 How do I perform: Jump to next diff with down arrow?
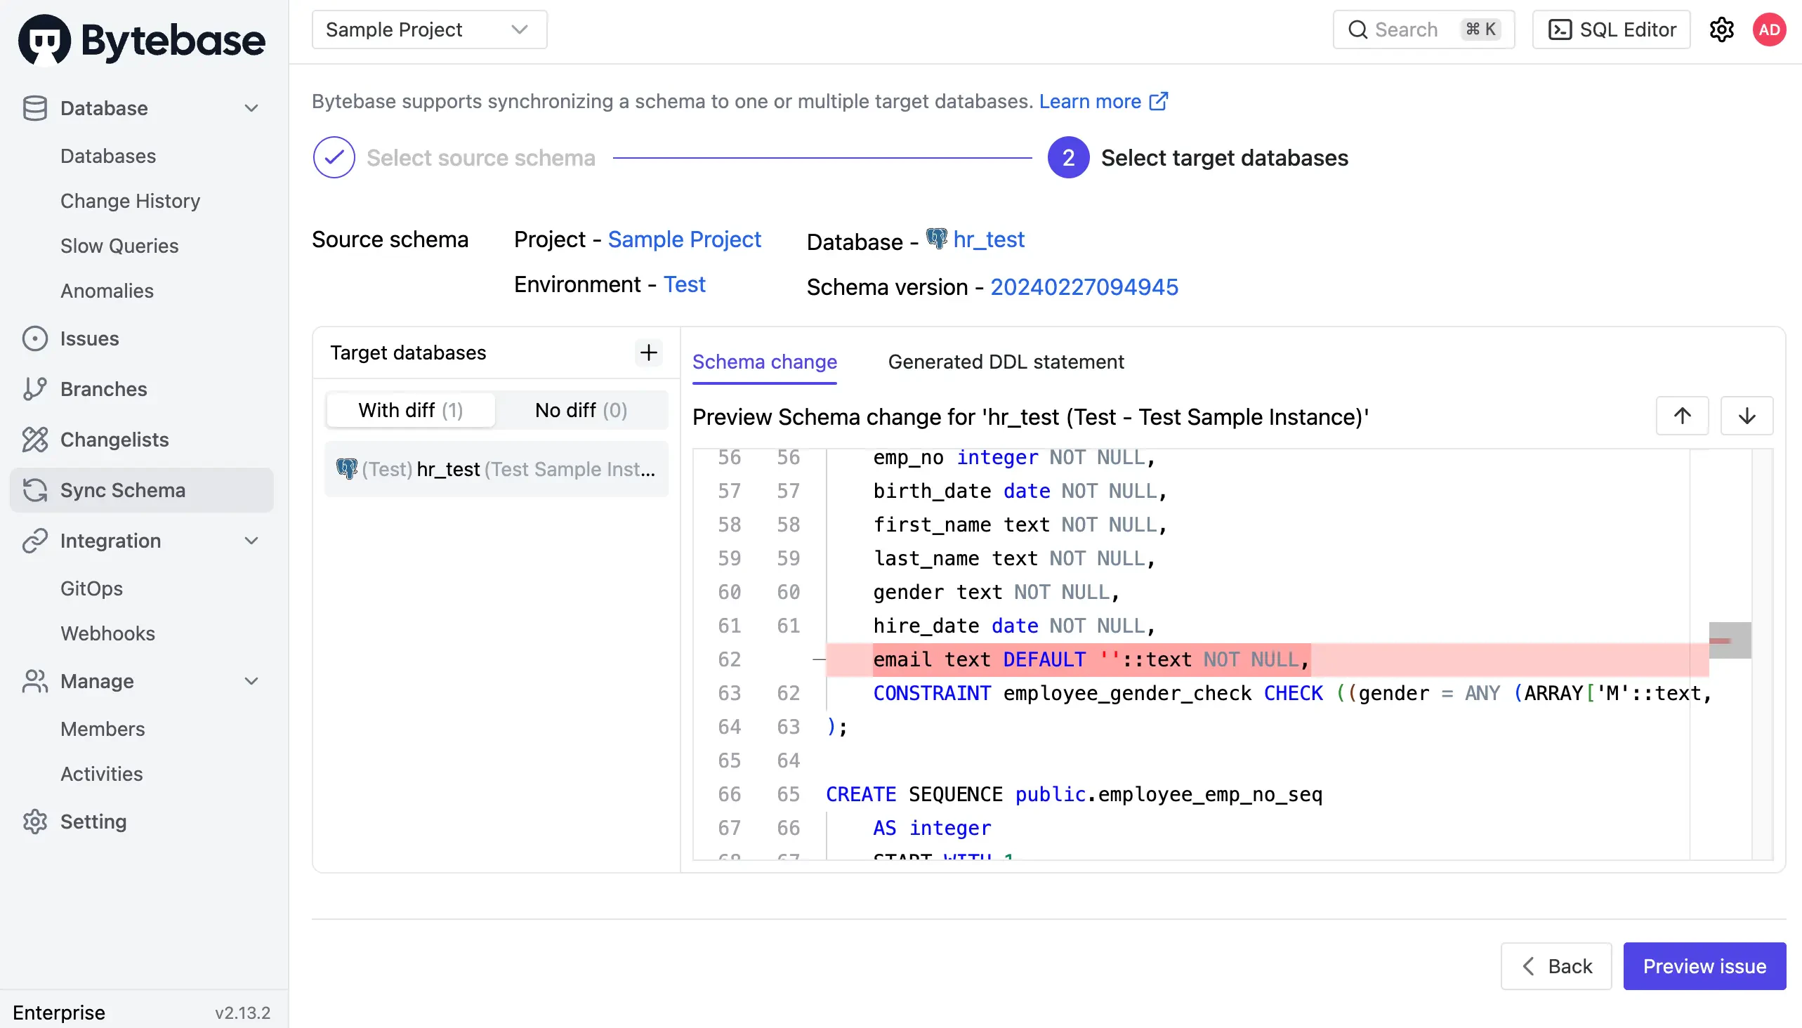point(1747,416)
